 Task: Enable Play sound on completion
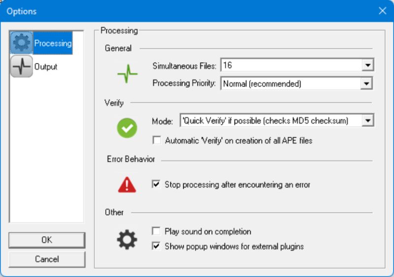pyautogui.click(x=157, y=231)
